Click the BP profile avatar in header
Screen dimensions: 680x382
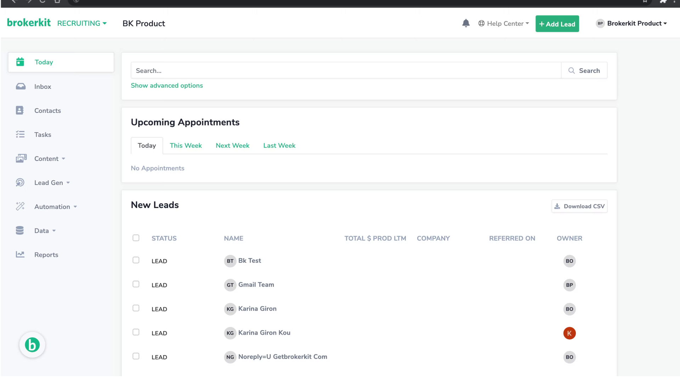click(600, 23)
